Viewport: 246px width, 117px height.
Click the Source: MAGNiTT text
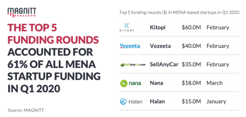(26, 110)
